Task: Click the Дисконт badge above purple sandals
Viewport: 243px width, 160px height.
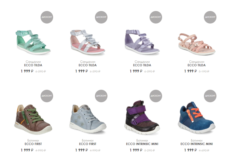Action: pyautogui.click(x=156, y=17)
